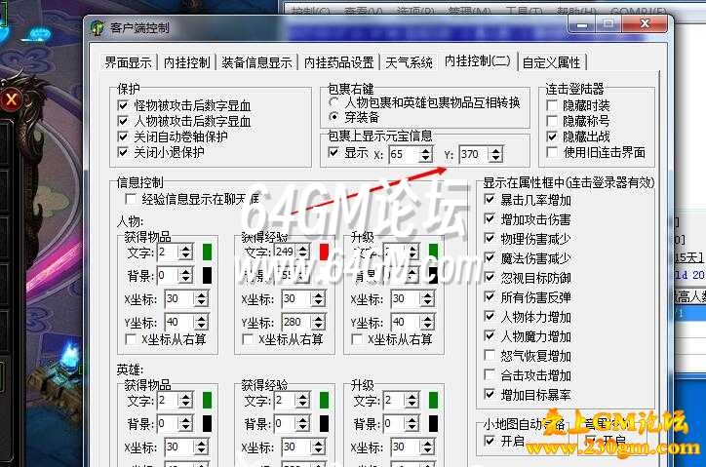The width and height of the screenshot is (706, 467).
Task: Adjust 人物 获得经验 文字 249 spinner
Action: pyautogui.click(x=303, y=252)
